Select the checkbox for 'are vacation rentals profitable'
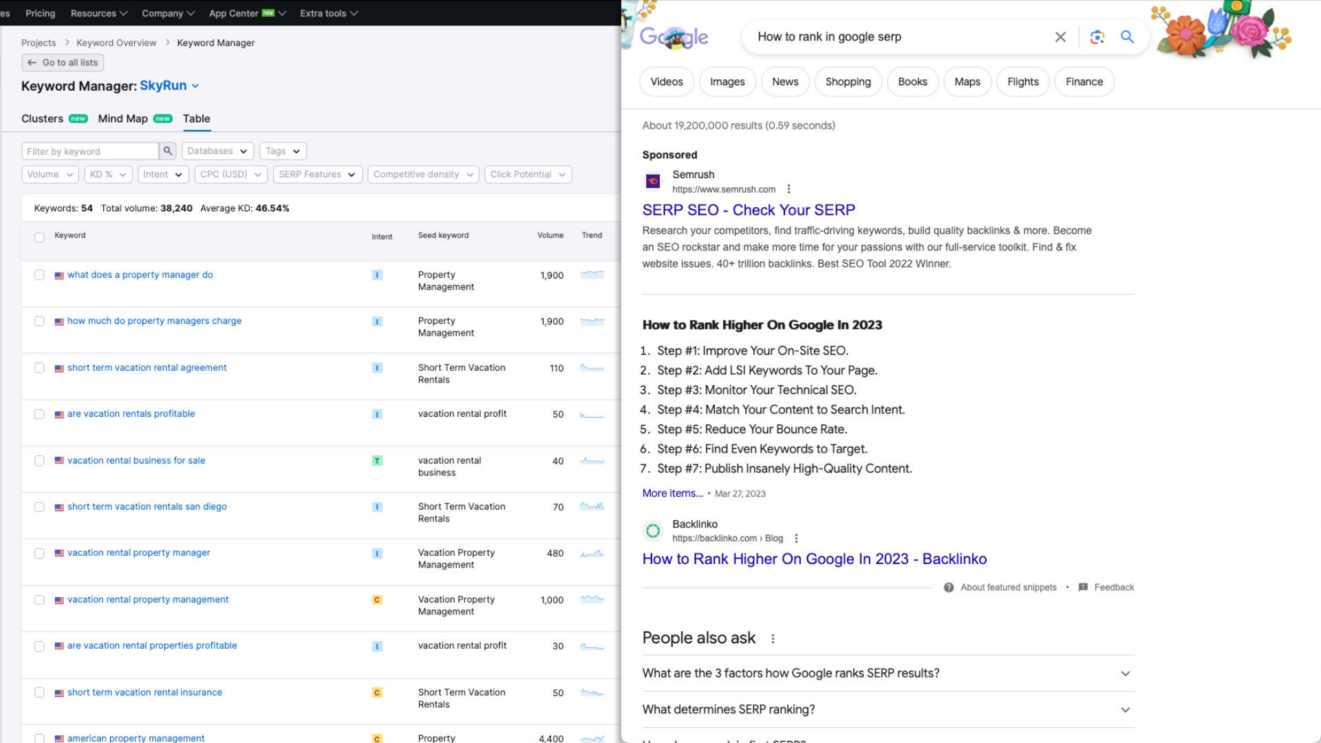 [x=39, y=414]
